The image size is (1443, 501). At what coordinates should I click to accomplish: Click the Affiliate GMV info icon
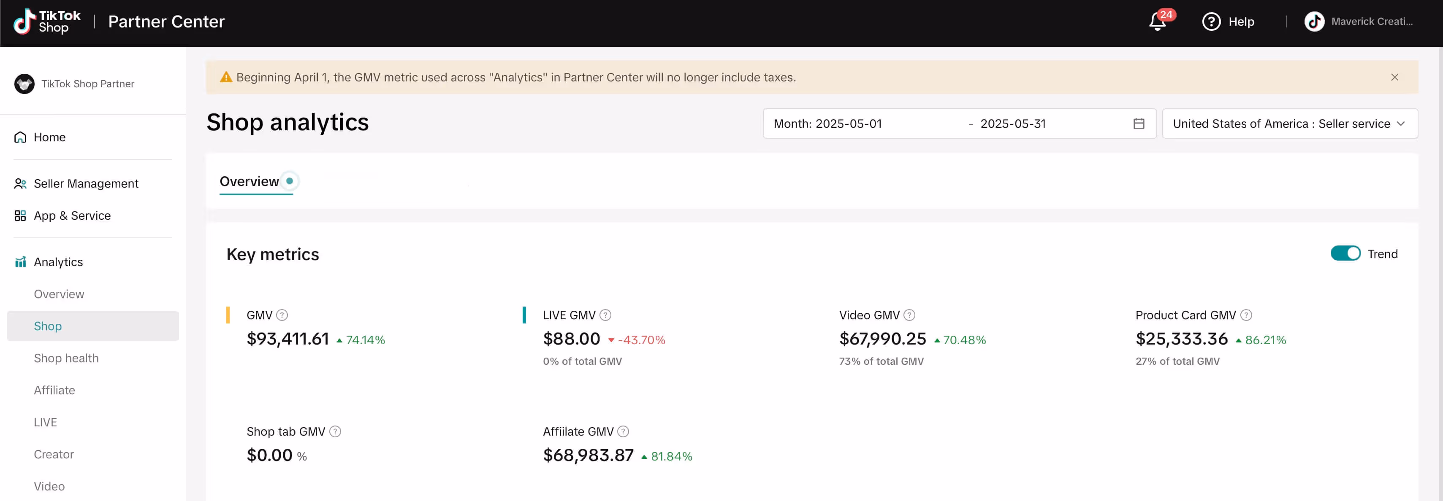click(x=623, y=431)
